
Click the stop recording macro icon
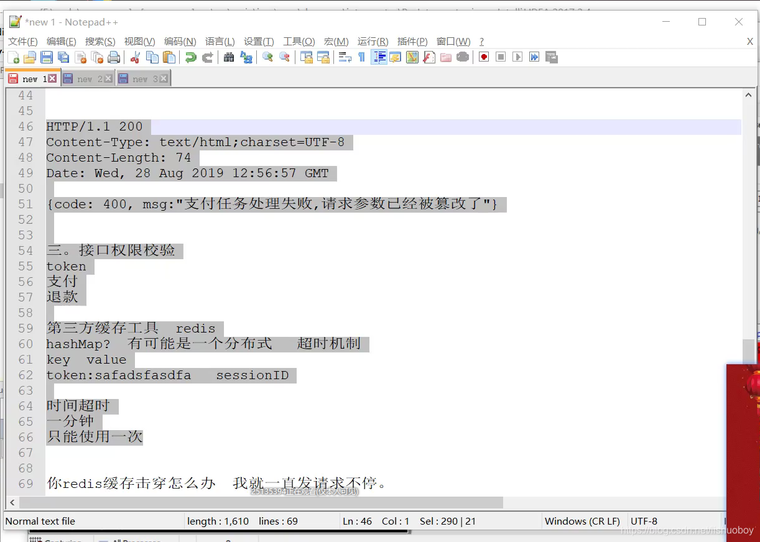(x=501, y=57)
